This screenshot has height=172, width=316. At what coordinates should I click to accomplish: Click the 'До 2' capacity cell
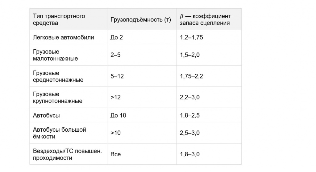(x=142, y=37)
